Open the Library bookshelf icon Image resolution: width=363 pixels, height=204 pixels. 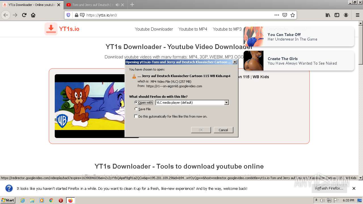coord(328,15)
